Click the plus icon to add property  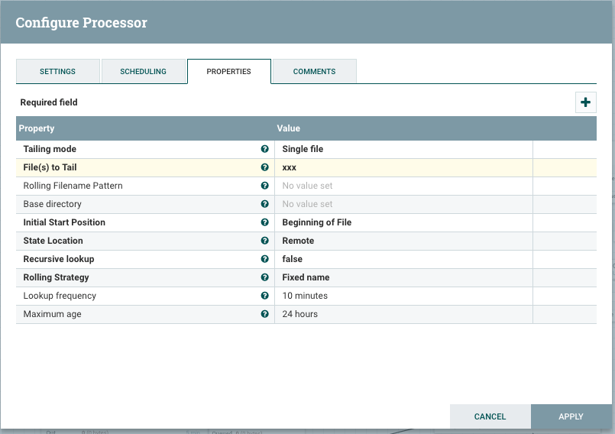click(585, 102)
